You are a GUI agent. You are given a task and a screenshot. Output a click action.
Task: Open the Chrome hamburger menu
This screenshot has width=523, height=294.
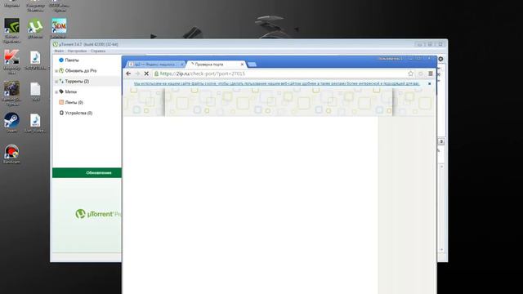tap(431, 73)
